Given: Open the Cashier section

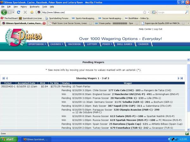Looking at the screenshot, I should click(143, 44).
